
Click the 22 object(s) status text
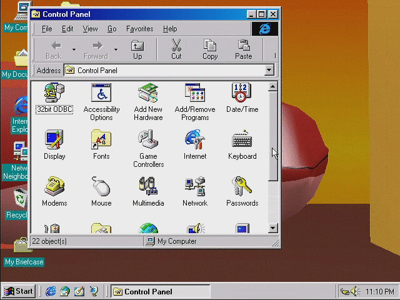[49, 241]
